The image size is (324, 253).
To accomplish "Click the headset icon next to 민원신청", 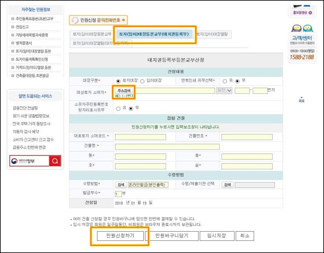I will point(75,20).
